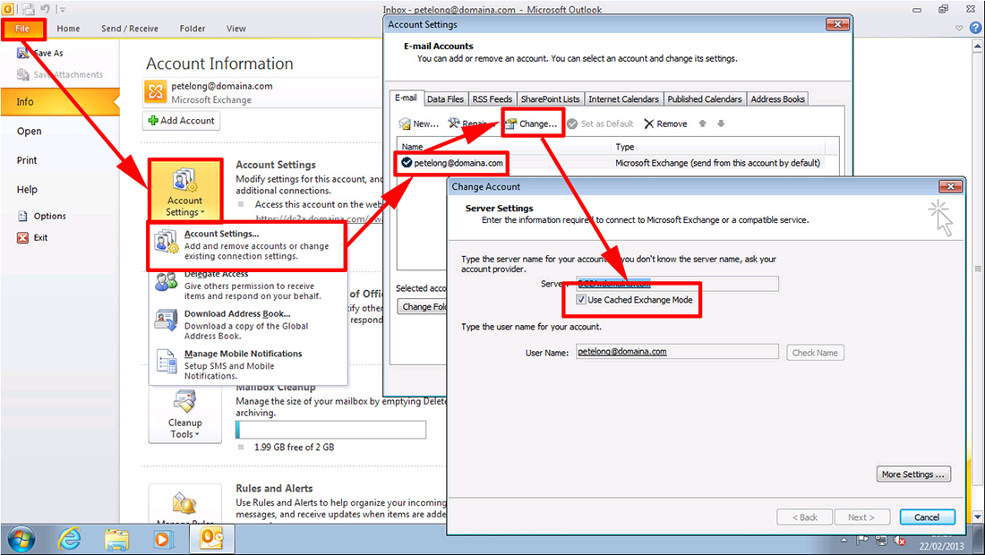
Task: Click the Undo icon in quick access toolbar
Action: tap(45, 9)
